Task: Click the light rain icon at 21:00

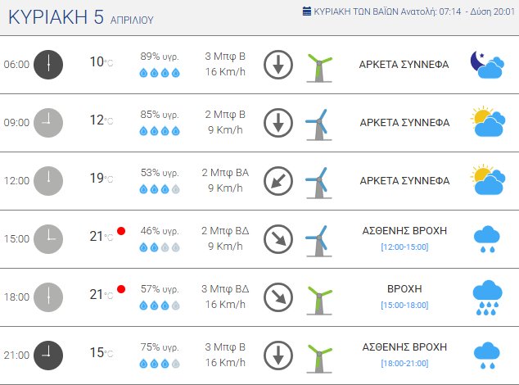Action: point(487,356)
